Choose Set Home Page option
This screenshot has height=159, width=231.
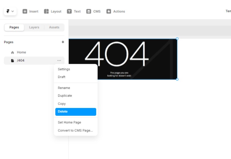coord(69,123)
